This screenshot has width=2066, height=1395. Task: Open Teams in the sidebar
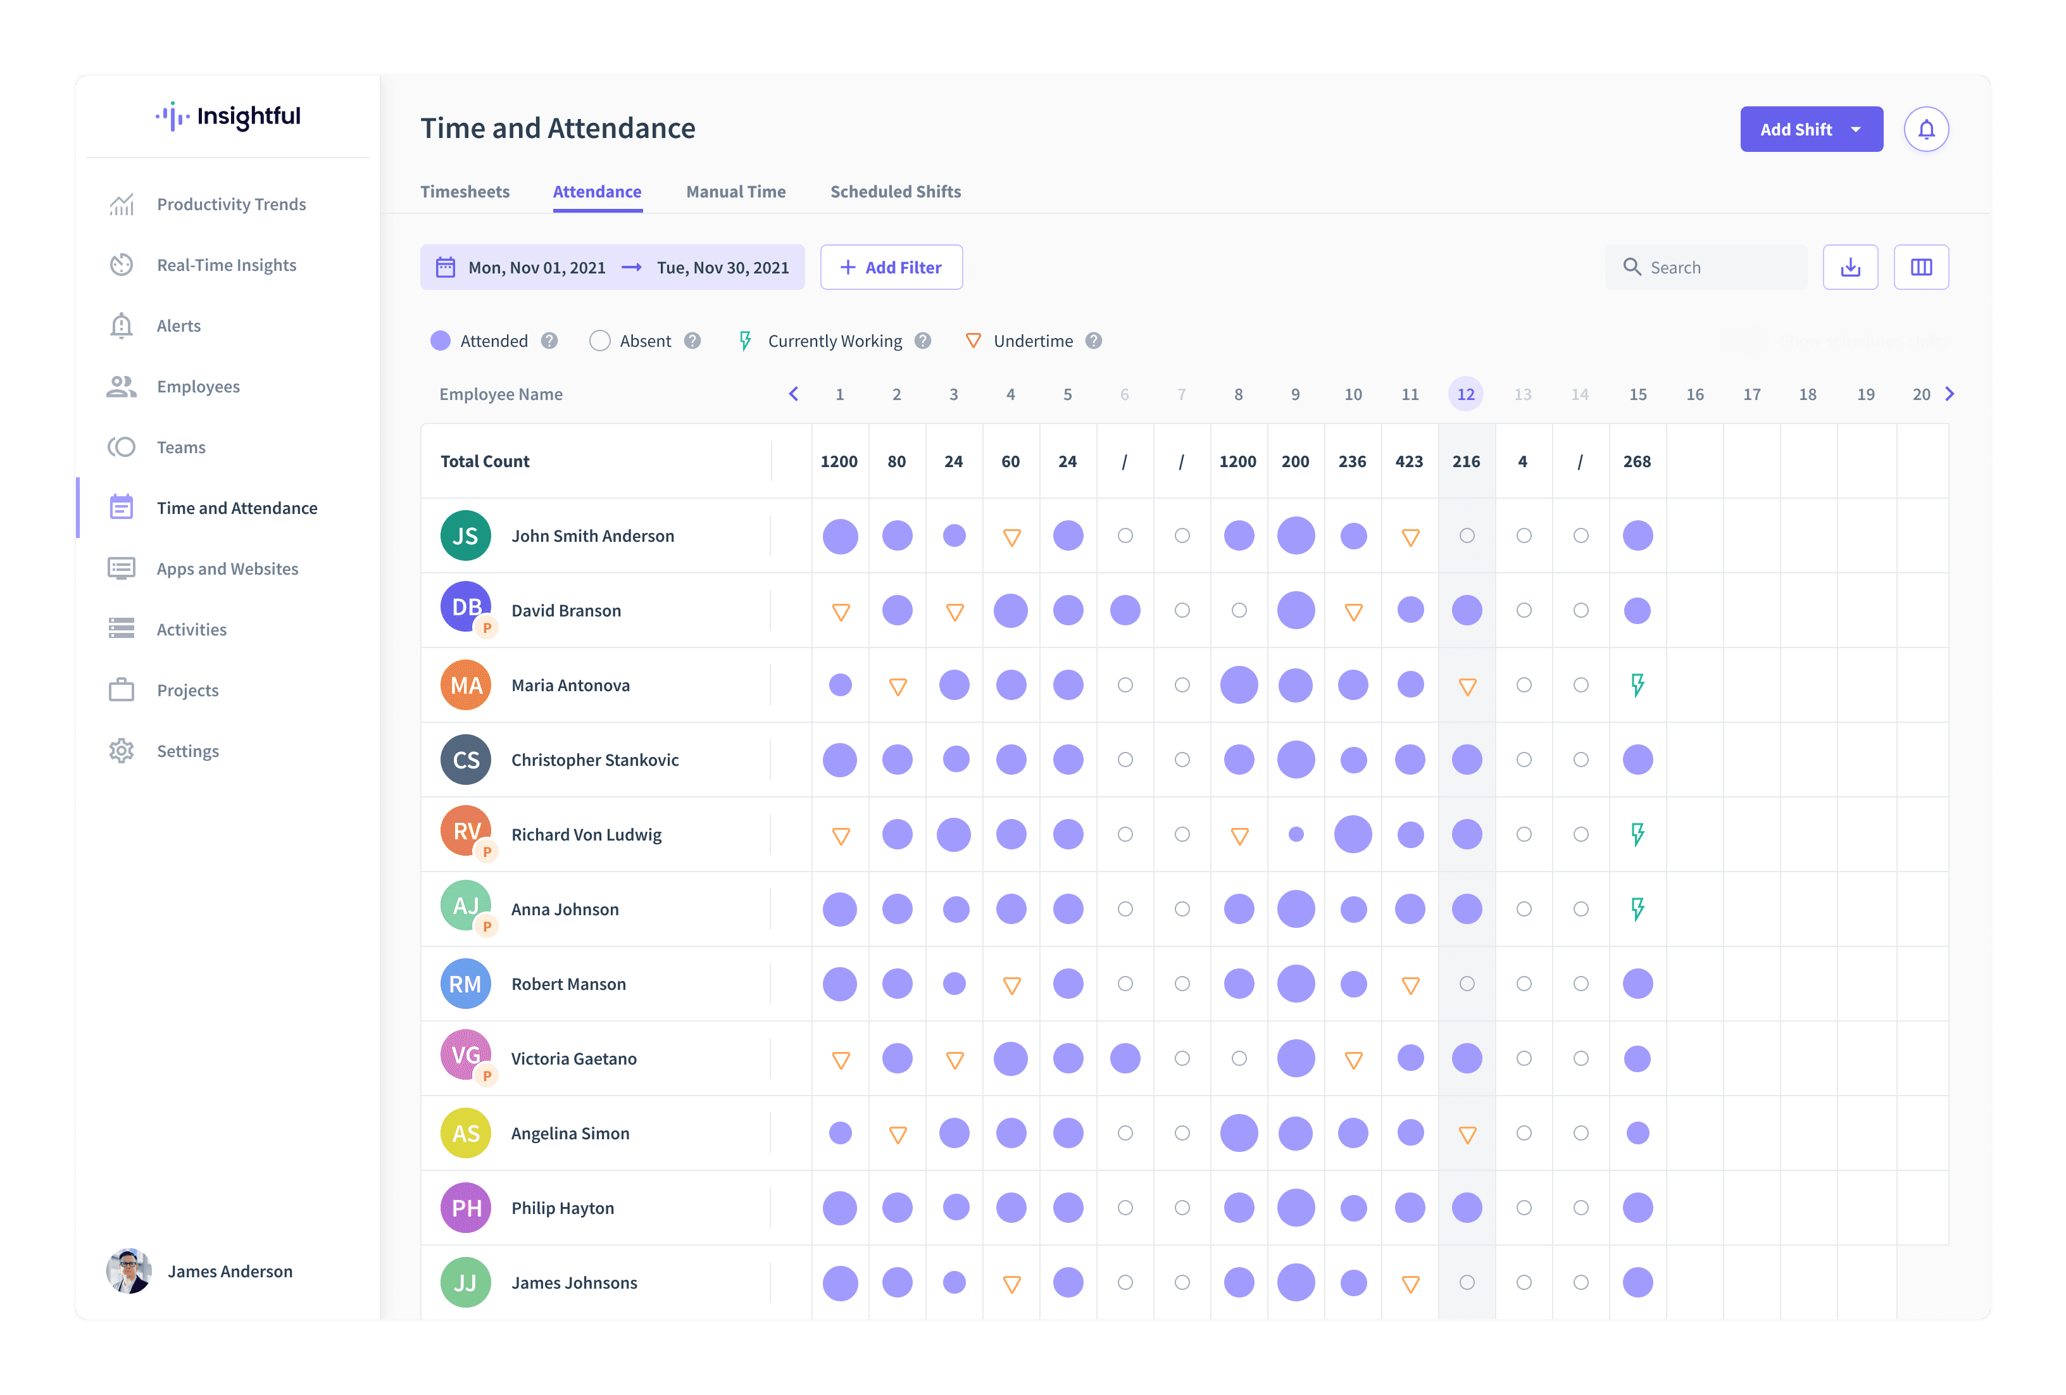[182, 447]
